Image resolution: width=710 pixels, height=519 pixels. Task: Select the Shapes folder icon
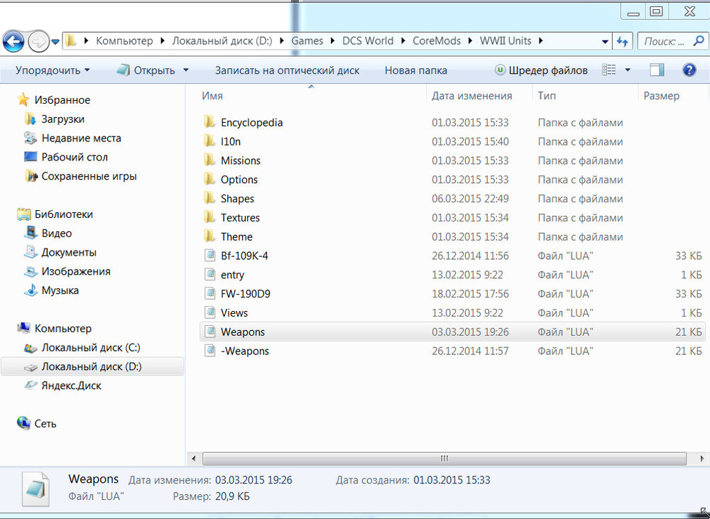click(209, 198)
